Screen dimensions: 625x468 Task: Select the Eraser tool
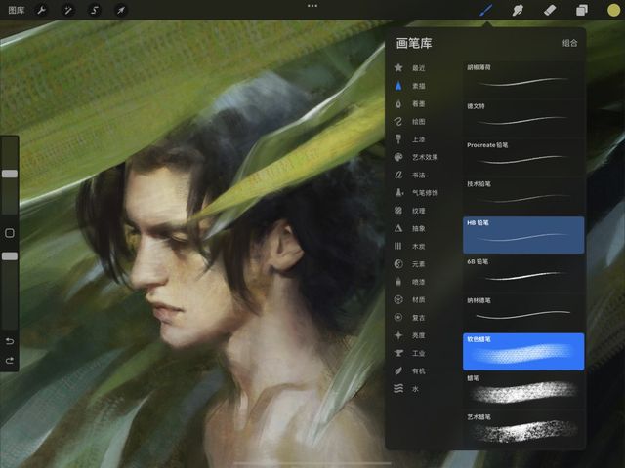pos(550,10)
